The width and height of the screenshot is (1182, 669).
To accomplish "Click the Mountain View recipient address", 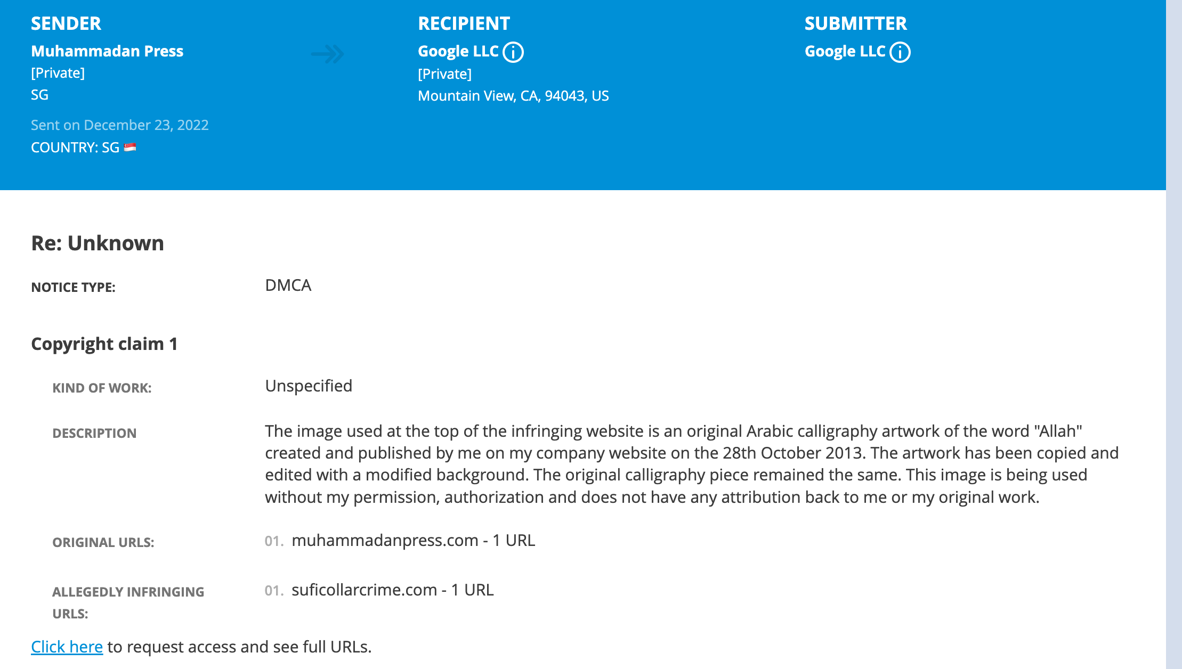I will click(x=513, y=96).
